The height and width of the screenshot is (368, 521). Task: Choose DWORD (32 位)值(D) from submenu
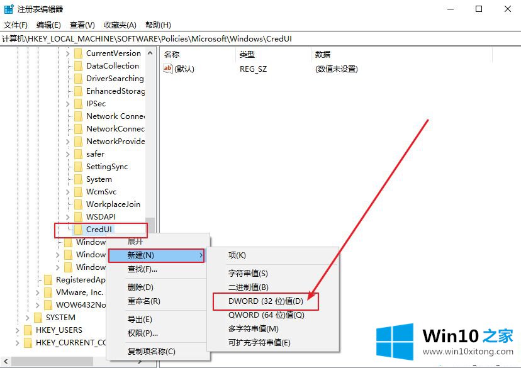tap(265, 301)
